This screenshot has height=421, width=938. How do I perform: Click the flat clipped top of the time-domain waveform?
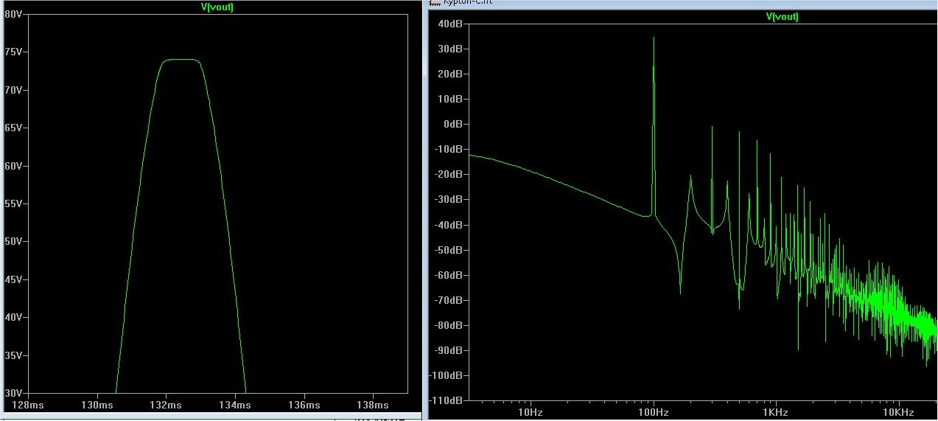(x=181, y=60)
